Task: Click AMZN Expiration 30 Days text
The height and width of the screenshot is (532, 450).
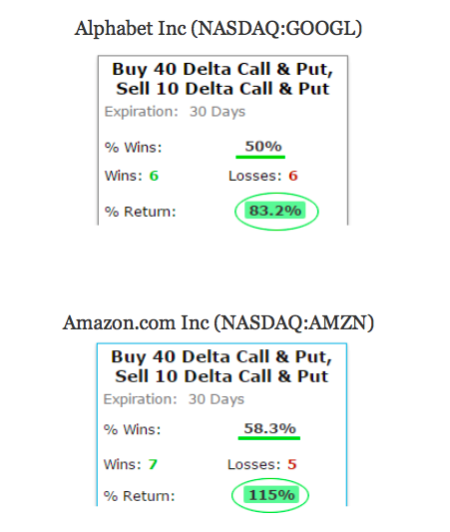Action: 174,399
